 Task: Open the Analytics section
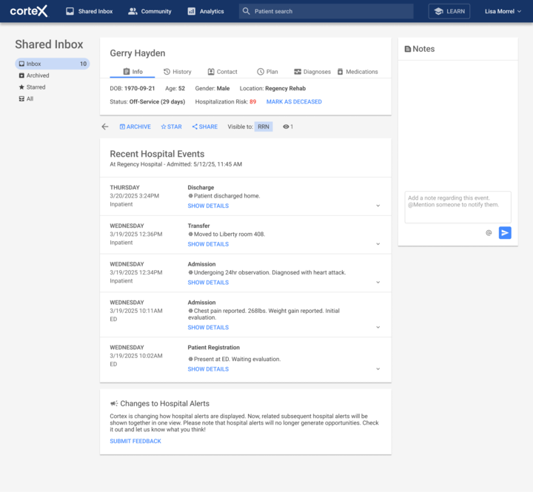point(206,11)
